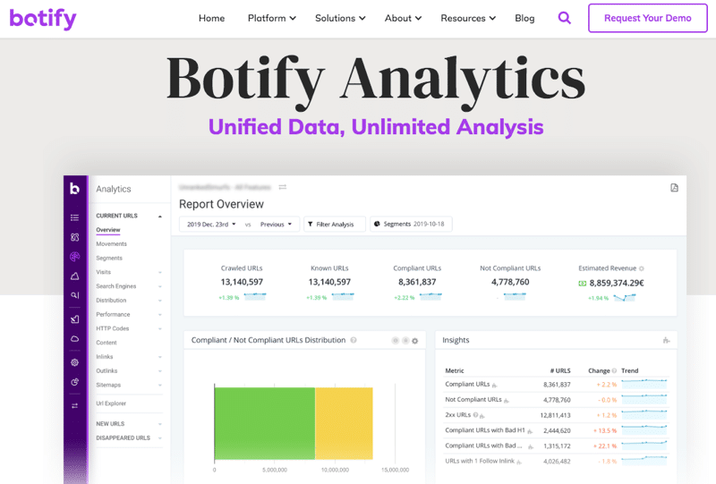Image resolution: width=716 pixels, height=484 pixels.
Task: Expand the Visits menu chevron
Action: (x=160, y=272)
